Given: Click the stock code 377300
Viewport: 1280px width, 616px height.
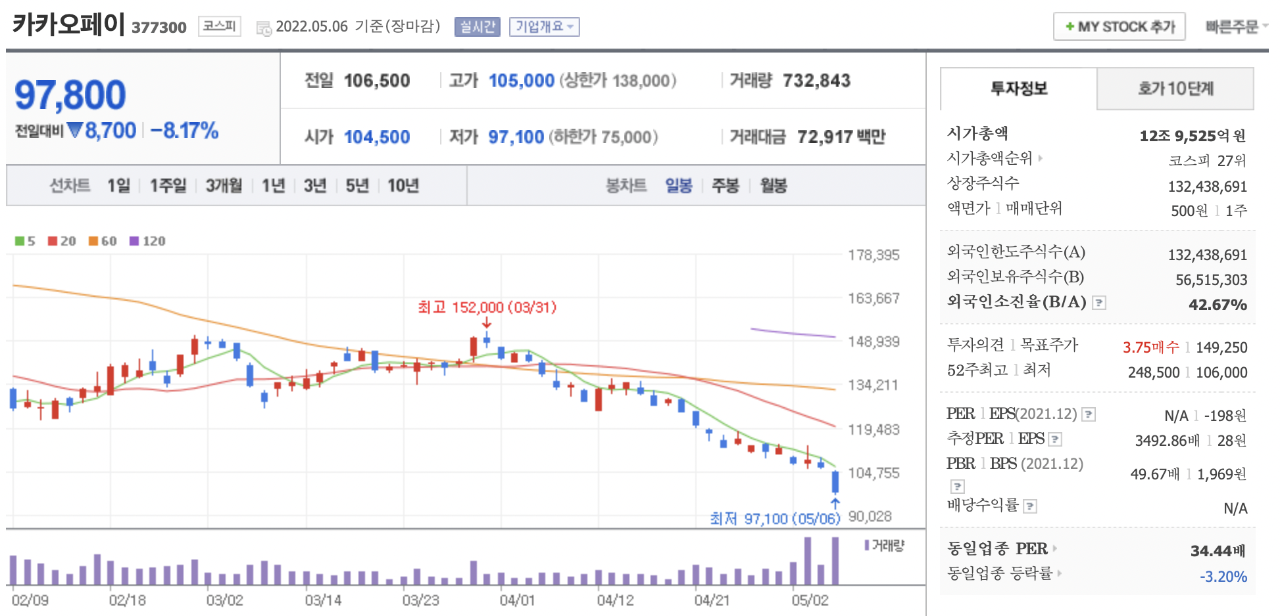Looking at the screenshot, I should [159, 28].
